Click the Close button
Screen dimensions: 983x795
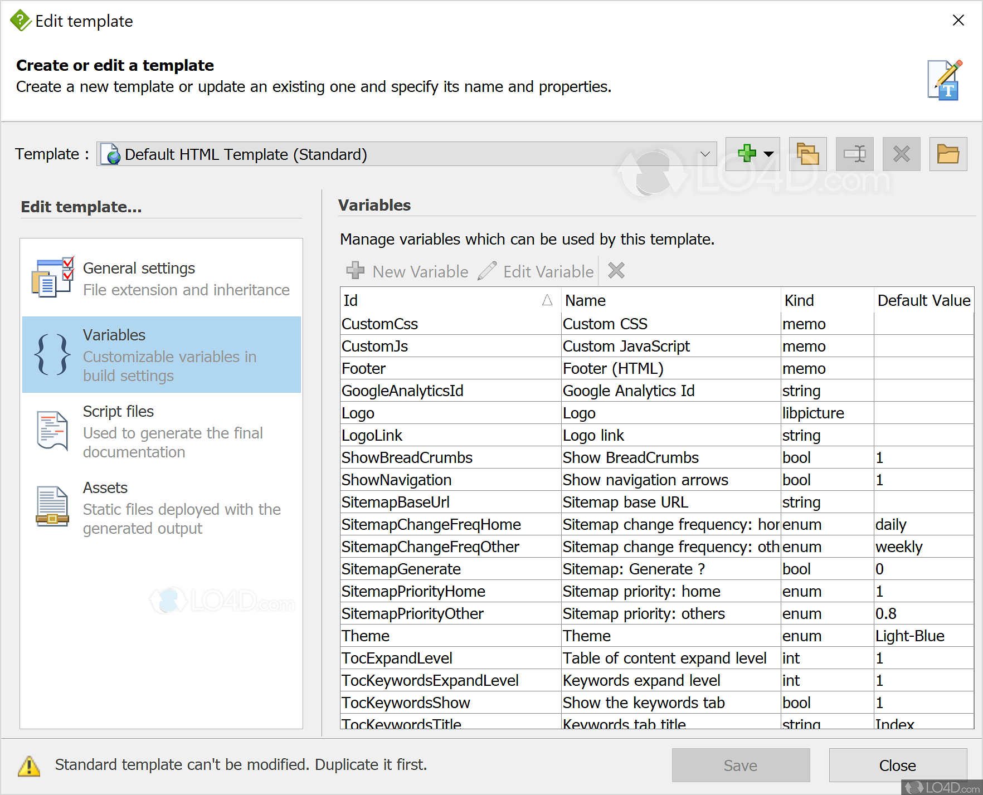point(897,765)
